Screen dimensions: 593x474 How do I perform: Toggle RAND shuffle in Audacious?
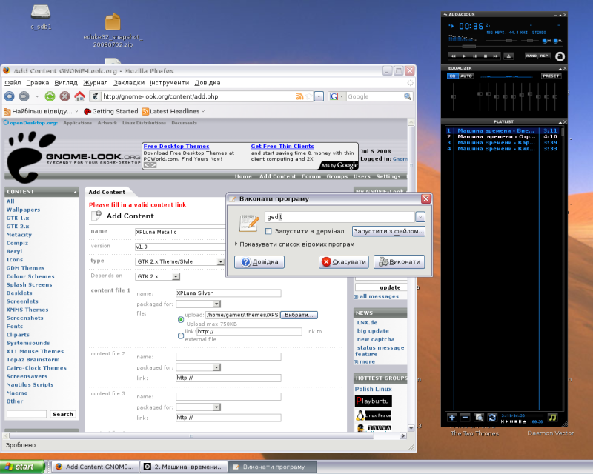[x=531, y=56]
